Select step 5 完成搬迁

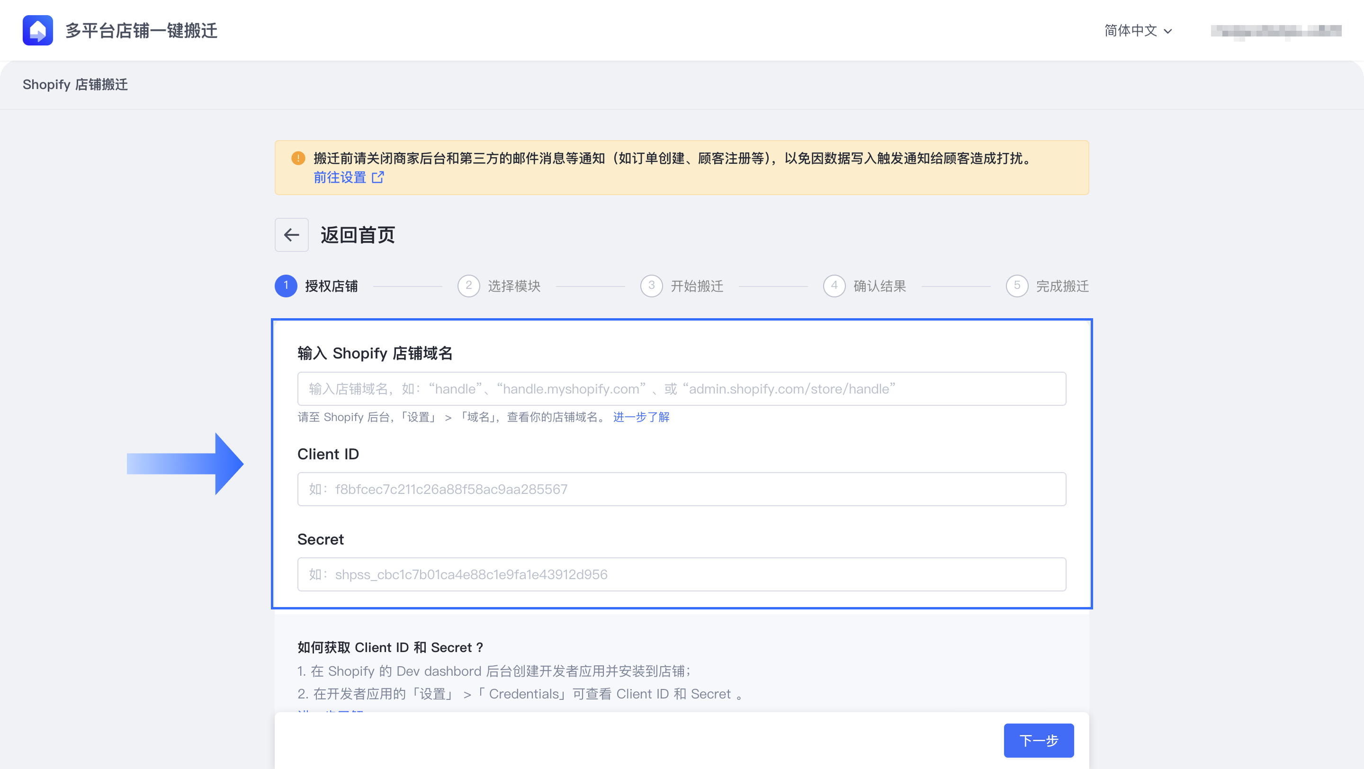point(1047,286)
